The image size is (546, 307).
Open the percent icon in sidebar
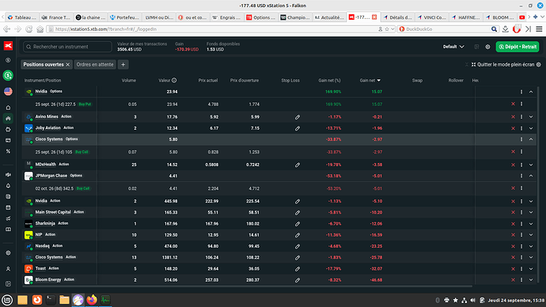[x=8, y=151]
